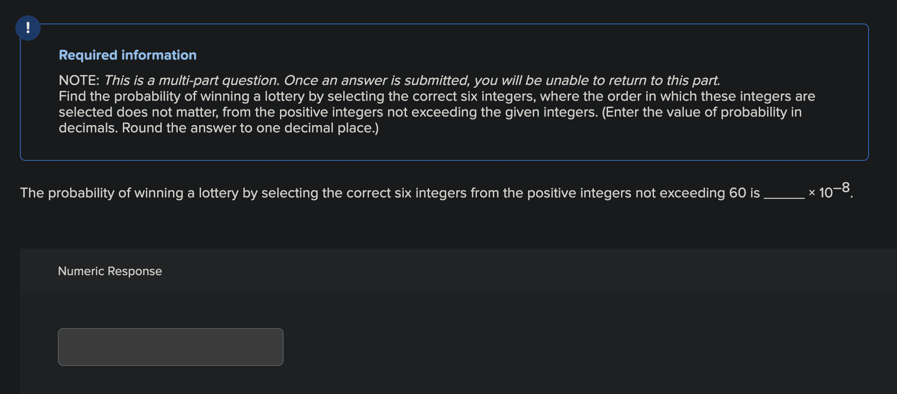Select the NOTE italic instruction text

[388, 80]
